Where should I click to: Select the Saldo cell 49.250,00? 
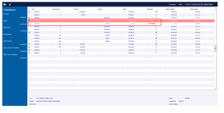click(131, 27)
